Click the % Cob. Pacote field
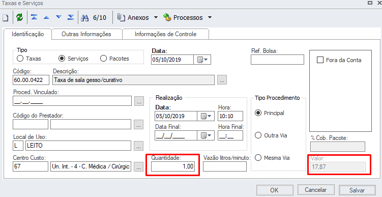Screen dimensions: 382x197 point(338,147)
